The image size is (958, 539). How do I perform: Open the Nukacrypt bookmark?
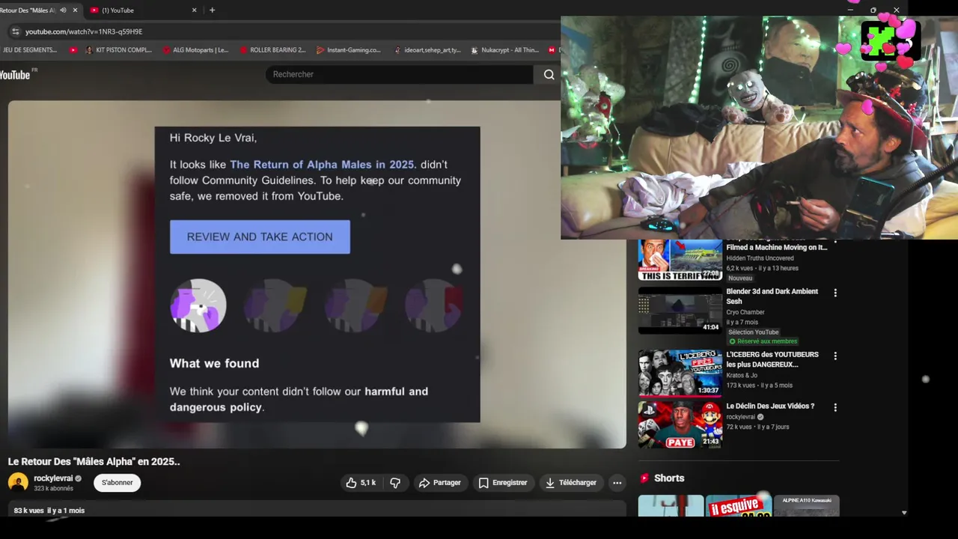pyautogui.click(x=504, y=50)
